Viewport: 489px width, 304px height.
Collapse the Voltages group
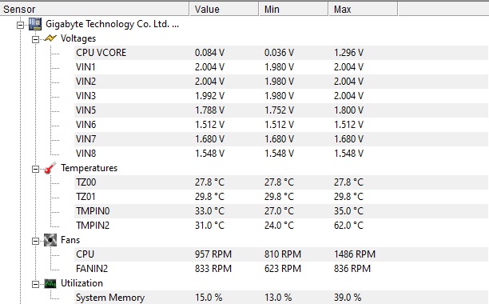[35, 39]
